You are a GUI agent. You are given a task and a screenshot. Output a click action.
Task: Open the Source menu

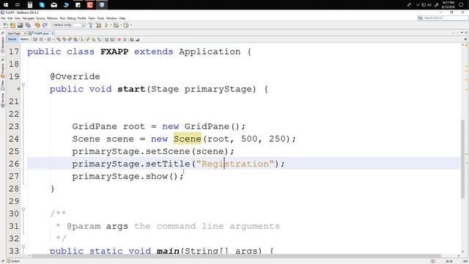[x=40, y=18]
